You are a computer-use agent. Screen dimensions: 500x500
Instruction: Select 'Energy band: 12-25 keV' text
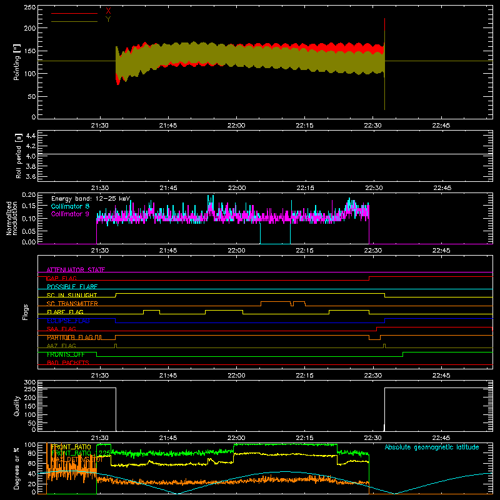[x=91, y=199]
